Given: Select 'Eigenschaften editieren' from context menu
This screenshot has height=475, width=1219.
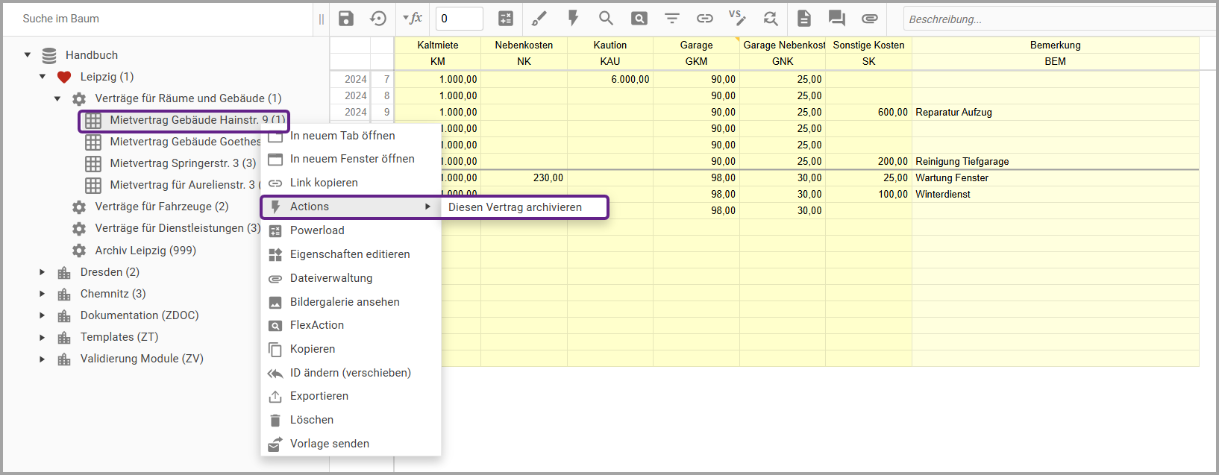Looking at the screenshot, I should 349,254.
